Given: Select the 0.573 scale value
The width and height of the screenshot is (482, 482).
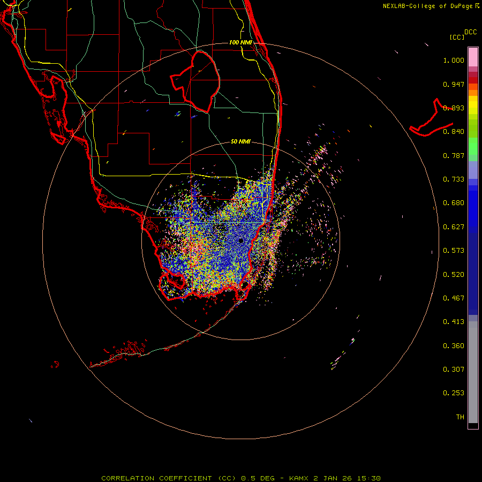Looking at the screenshot, I should pos(454,251).
